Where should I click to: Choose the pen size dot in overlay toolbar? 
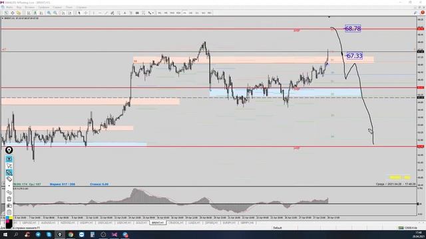9,186
